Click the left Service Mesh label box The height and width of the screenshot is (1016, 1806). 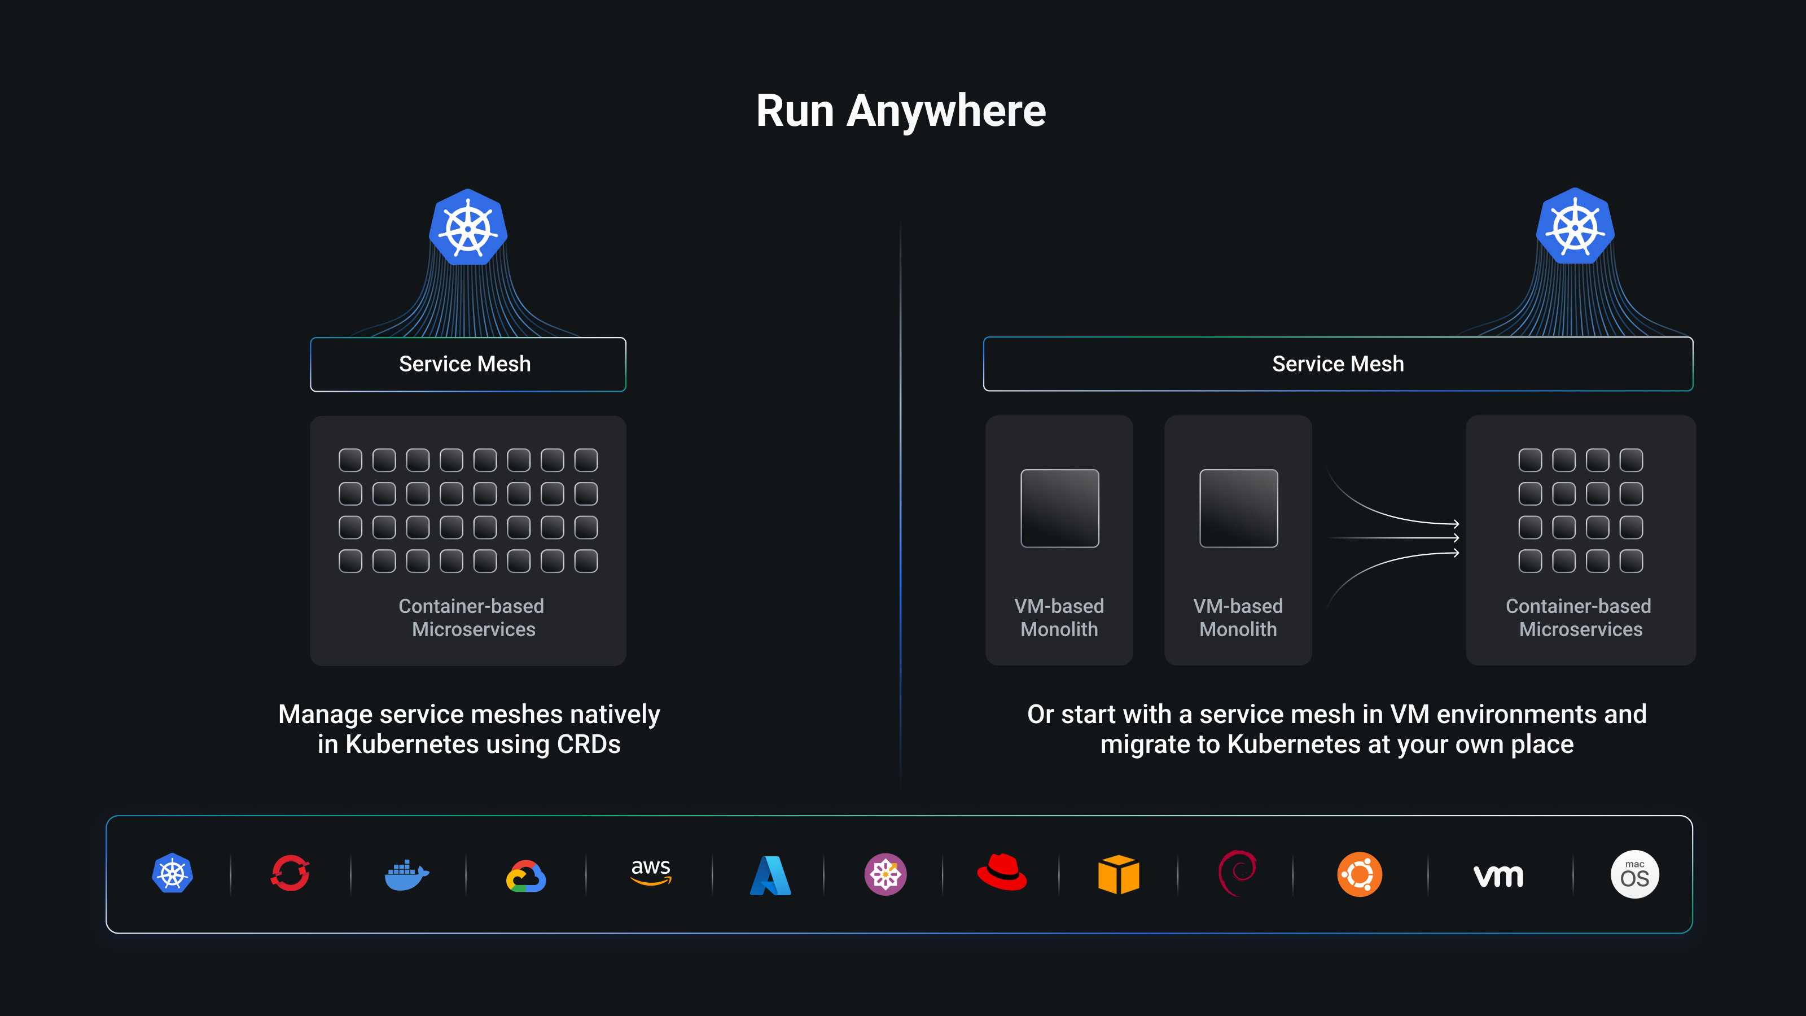pyautogui.click(x=470, y=364)
